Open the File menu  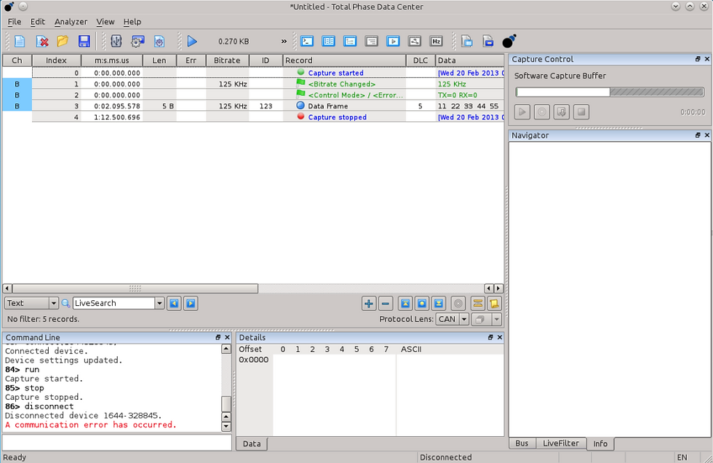tap(14, 21)
